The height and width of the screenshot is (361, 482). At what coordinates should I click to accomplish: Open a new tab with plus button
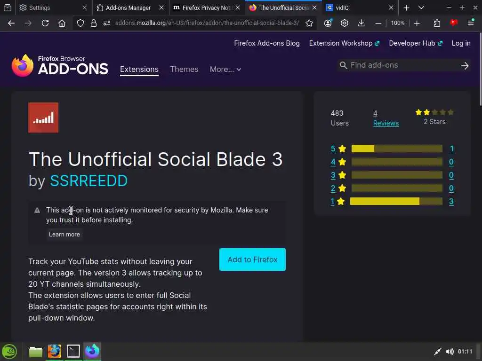[x=406, y=8]
